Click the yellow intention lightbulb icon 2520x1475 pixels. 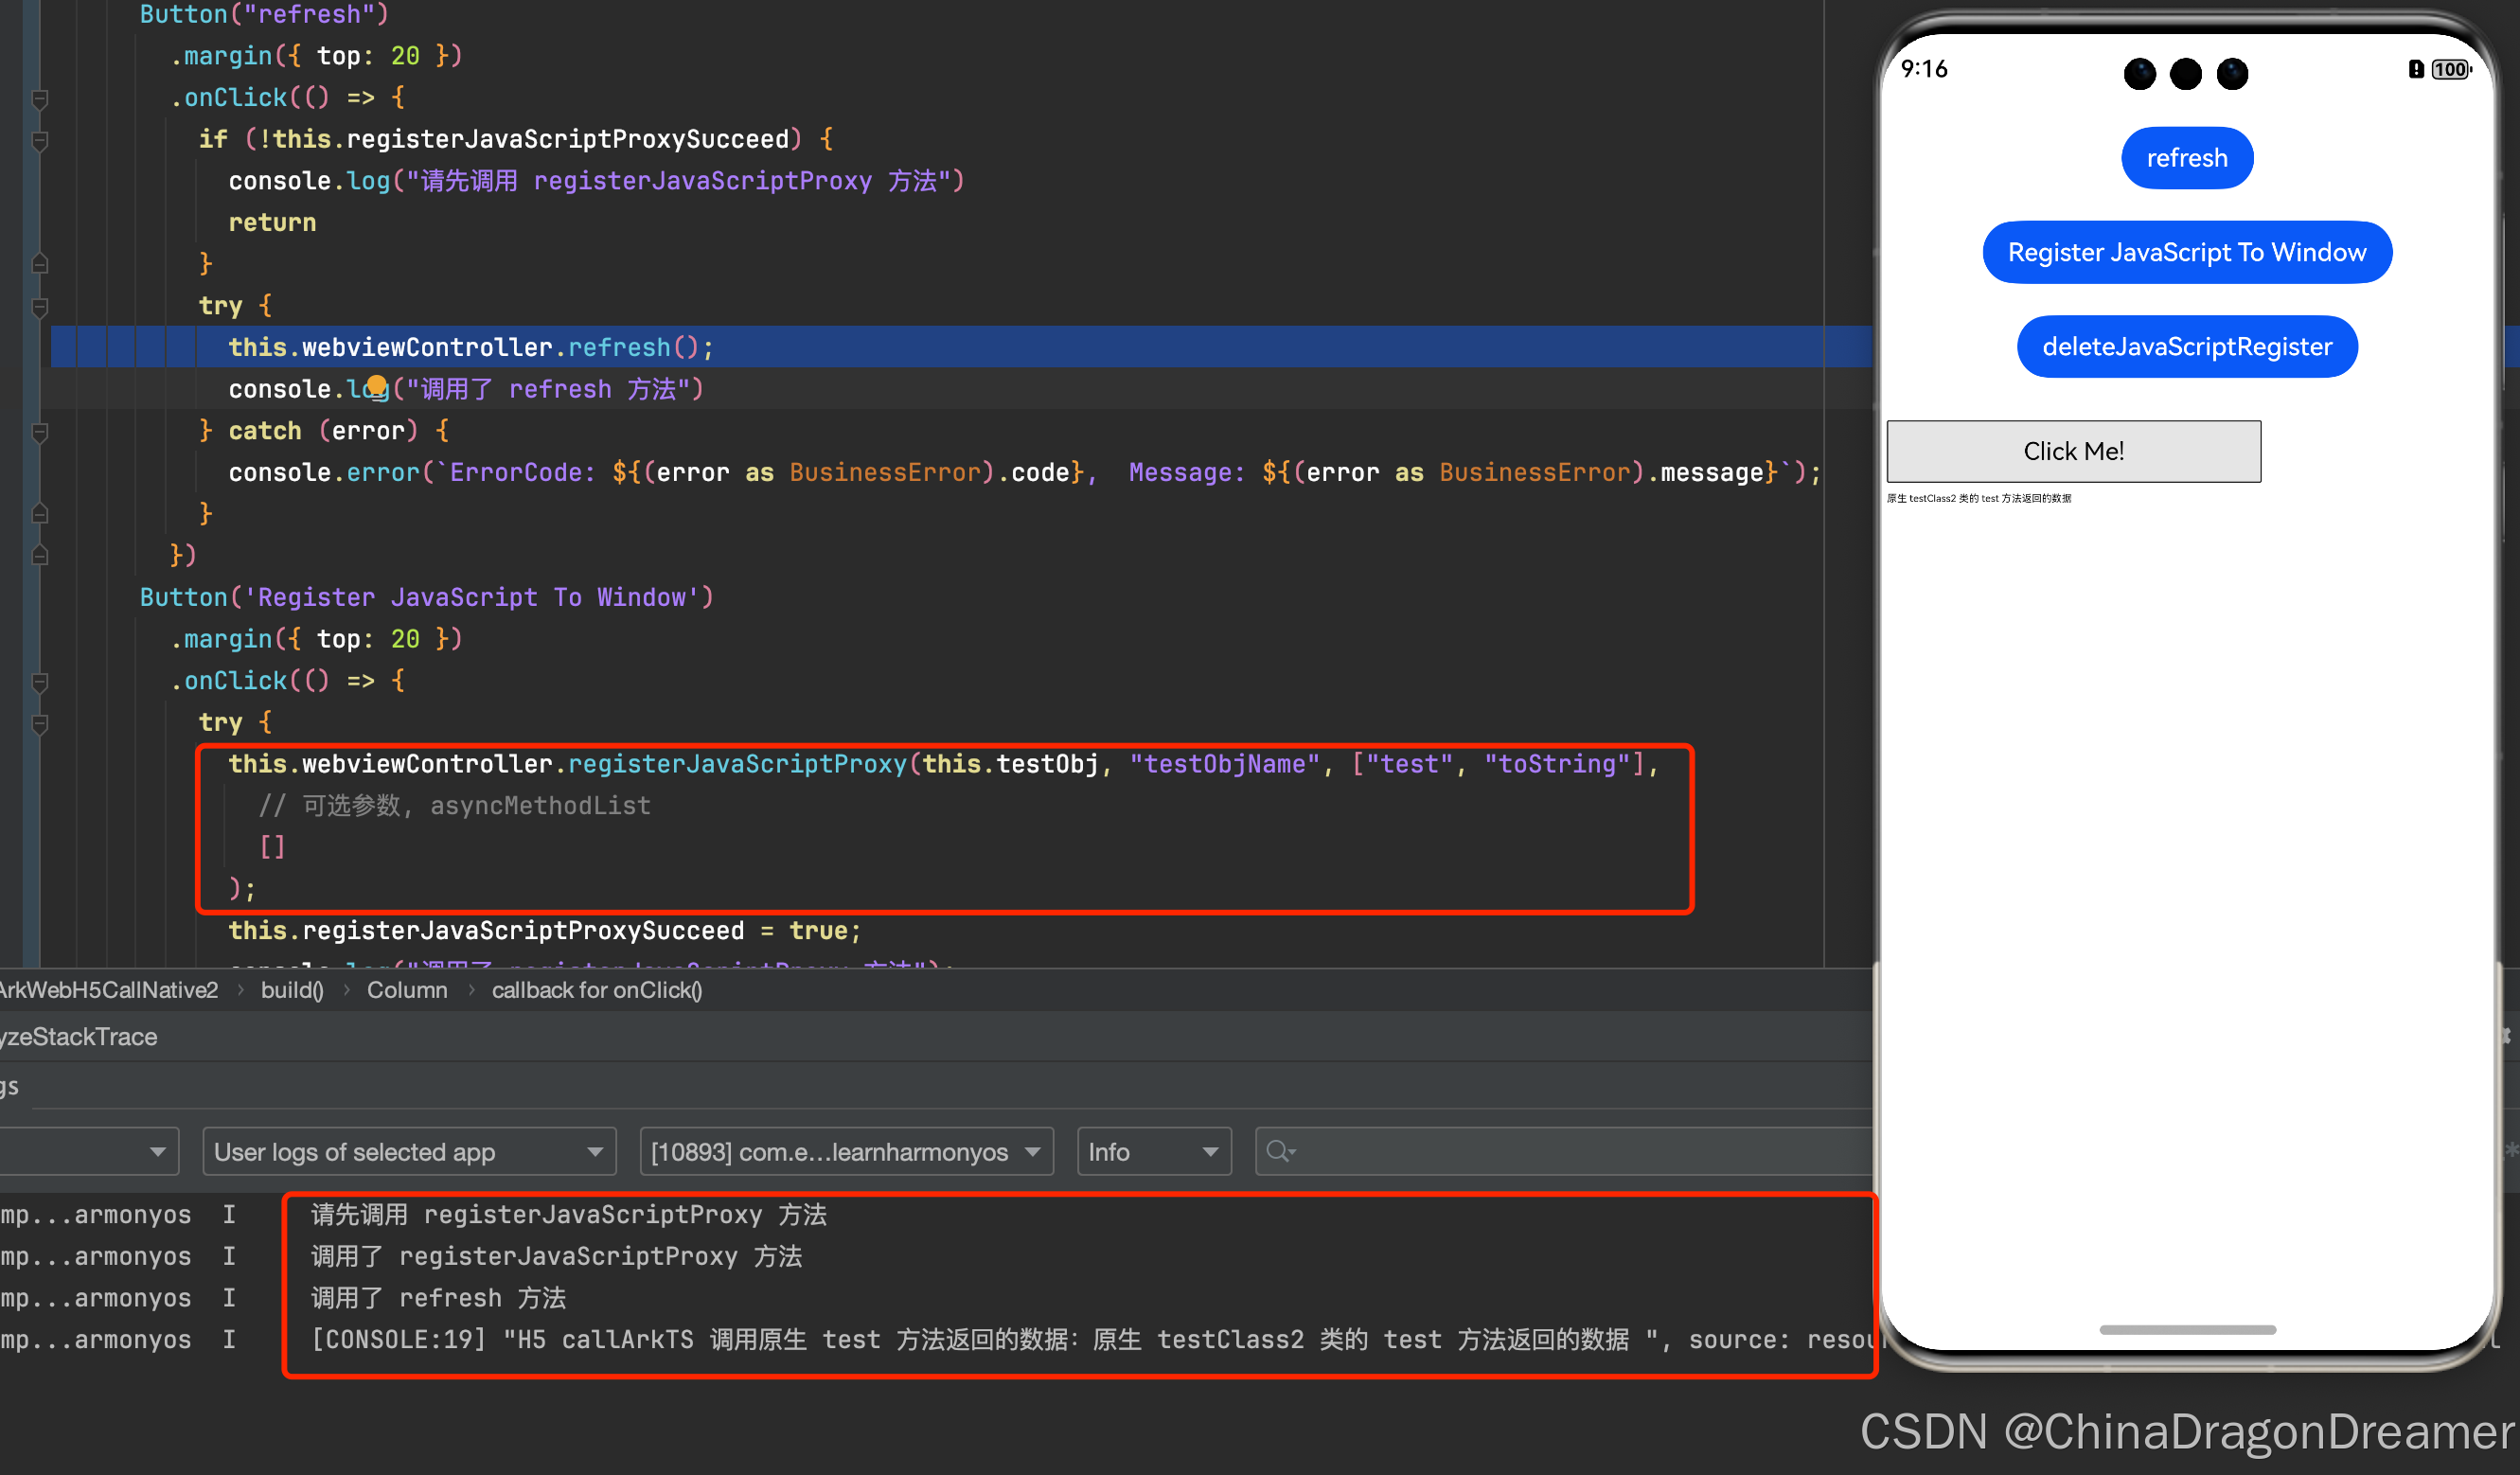click(377, 386)
